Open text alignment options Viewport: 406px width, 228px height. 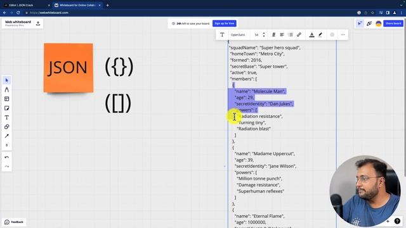[282, 35]
